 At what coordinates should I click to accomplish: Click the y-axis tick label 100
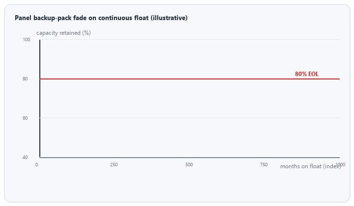point(27,40)
